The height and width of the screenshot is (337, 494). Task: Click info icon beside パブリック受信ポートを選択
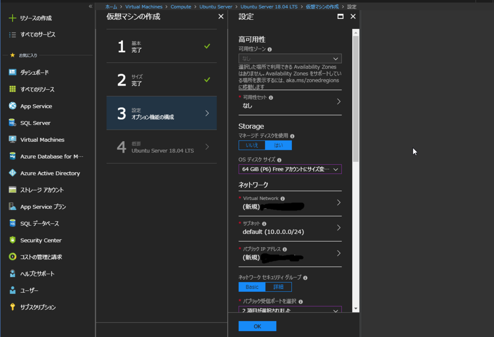pos(301,302)
